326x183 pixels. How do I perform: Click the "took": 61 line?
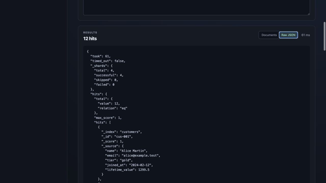click(x=101, y=56)
